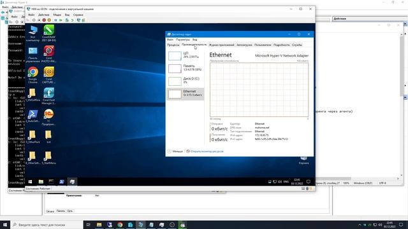Open Task Manager Файл menu

click(x=170, y=39)
